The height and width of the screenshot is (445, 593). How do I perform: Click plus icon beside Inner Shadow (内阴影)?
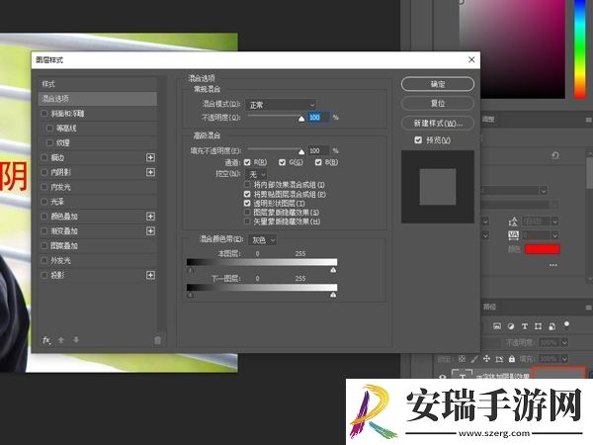pos(150,172)
